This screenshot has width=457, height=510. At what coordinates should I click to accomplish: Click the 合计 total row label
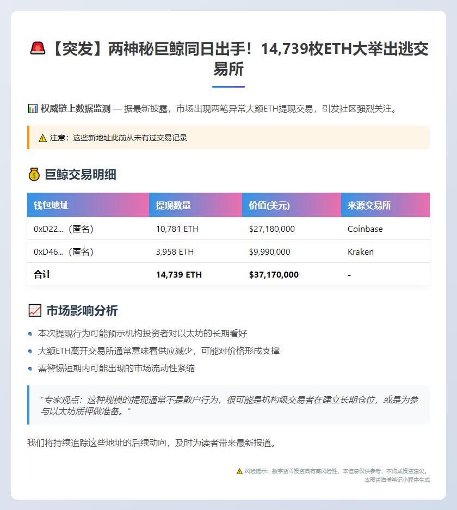[x=42, y=274]
